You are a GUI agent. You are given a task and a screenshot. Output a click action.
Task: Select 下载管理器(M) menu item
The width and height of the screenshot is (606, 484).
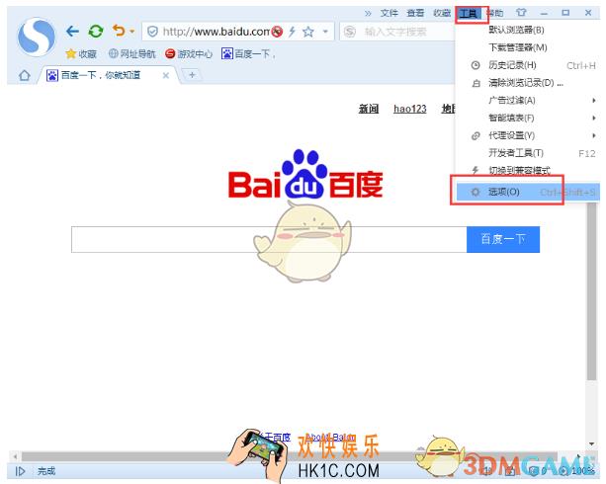[528, 47]
